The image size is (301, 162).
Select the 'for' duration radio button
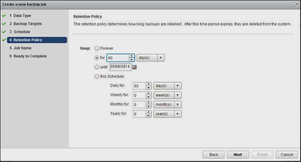click(x=97, y=58)
